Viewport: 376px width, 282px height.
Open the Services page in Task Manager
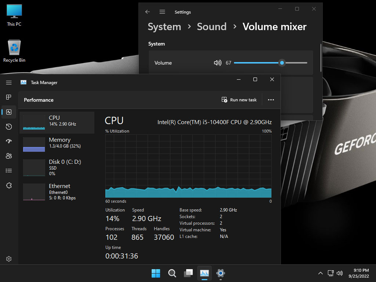point(9,185)
